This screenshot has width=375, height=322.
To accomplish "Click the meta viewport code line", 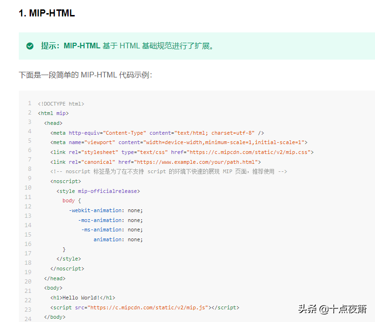I will [x=179, y=142].
